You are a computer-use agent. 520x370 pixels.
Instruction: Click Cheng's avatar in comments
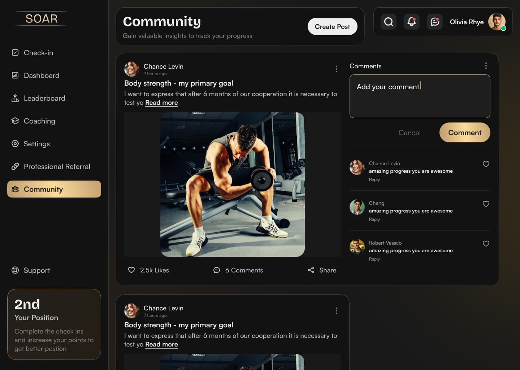pyautogui.click(x=357, y=207)
